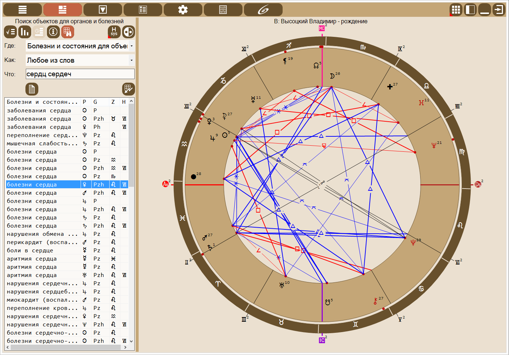Image resolution: width=509 pixels, height=355 pixels.
Task: Toggle the two-dot circle chart mode icon
Action: (x=129, y=32)
